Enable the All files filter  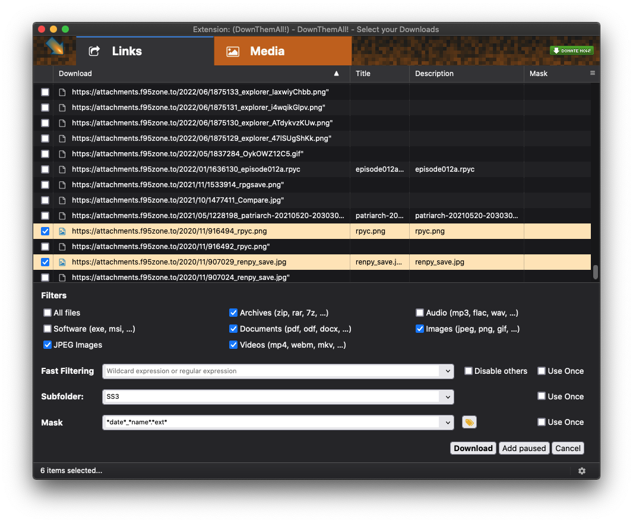[x=47, y=313]
